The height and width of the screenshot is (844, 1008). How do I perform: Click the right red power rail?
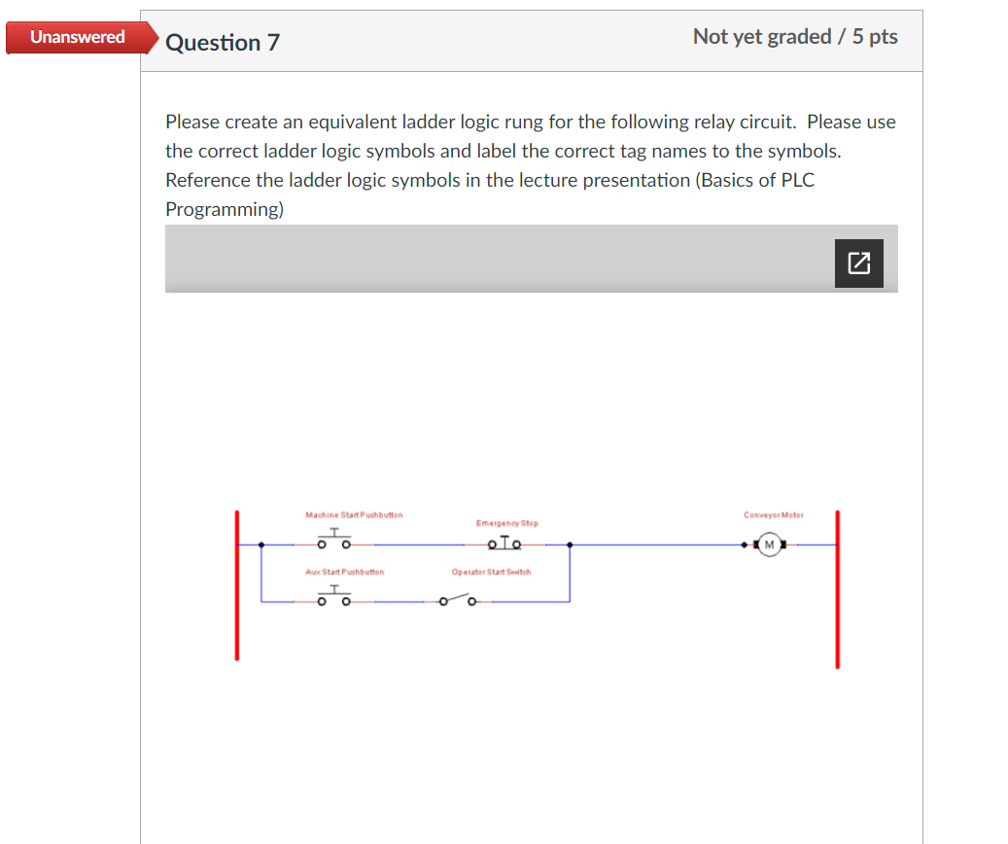(837, 583)
